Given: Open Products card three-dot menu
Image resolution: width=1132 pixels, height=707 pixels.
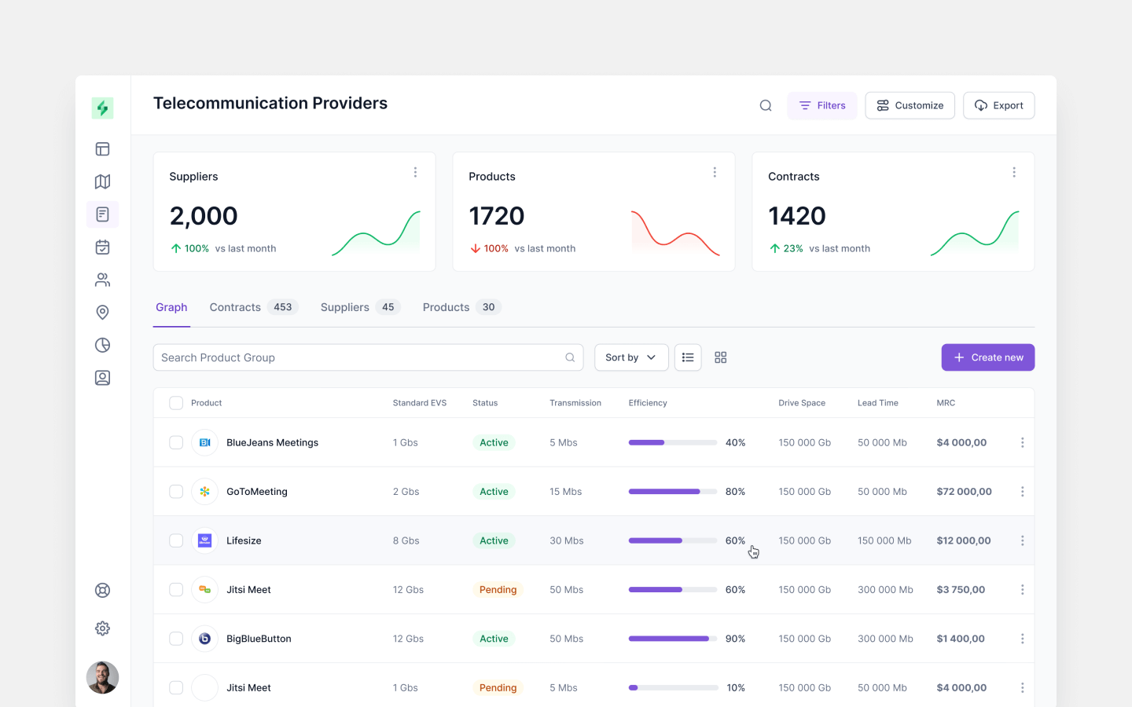Looking at the screenshot, I should (x=715, y=172).
